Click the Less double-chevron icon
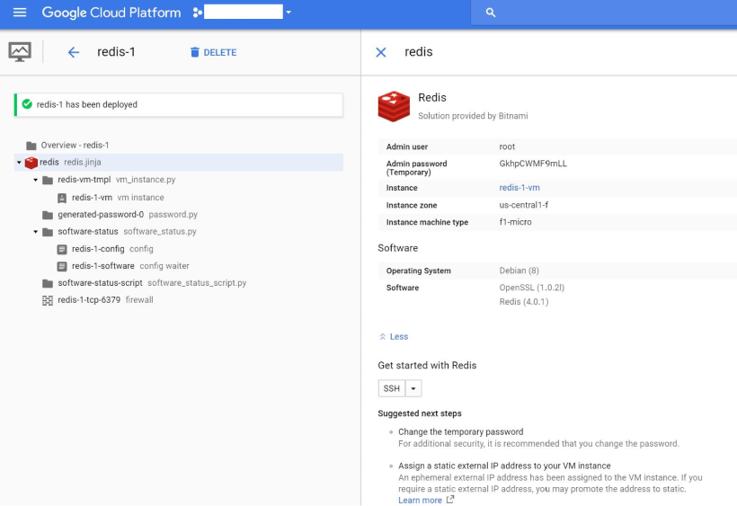Viewport: 737px width, 506px height. (x=383, y=336)
